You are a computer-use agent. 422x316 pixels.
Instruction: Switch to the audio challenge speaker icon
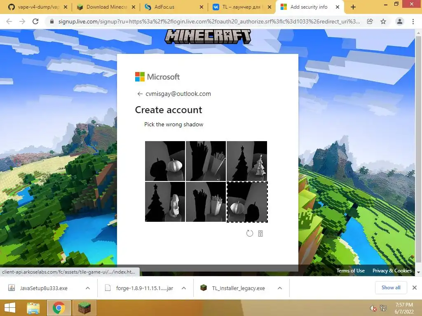point(260,234)
